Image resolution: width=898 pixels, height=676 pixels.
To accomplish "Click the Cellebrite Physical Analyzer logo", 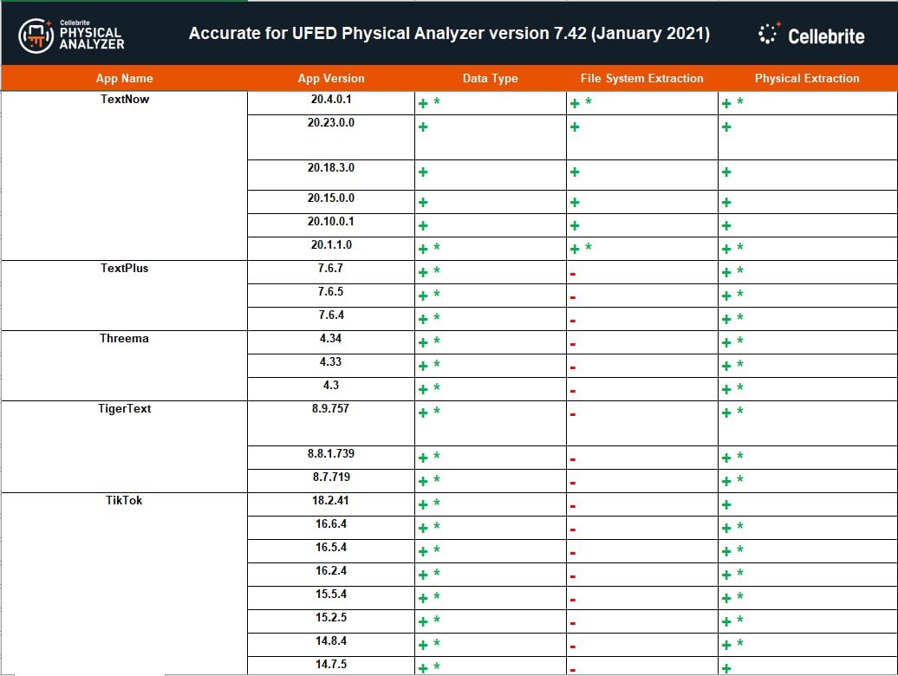I will click(71, 36).
